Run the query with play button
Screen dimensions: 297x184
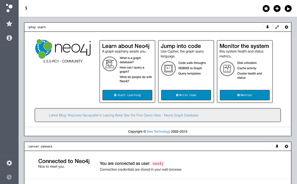tap(288, 8)
